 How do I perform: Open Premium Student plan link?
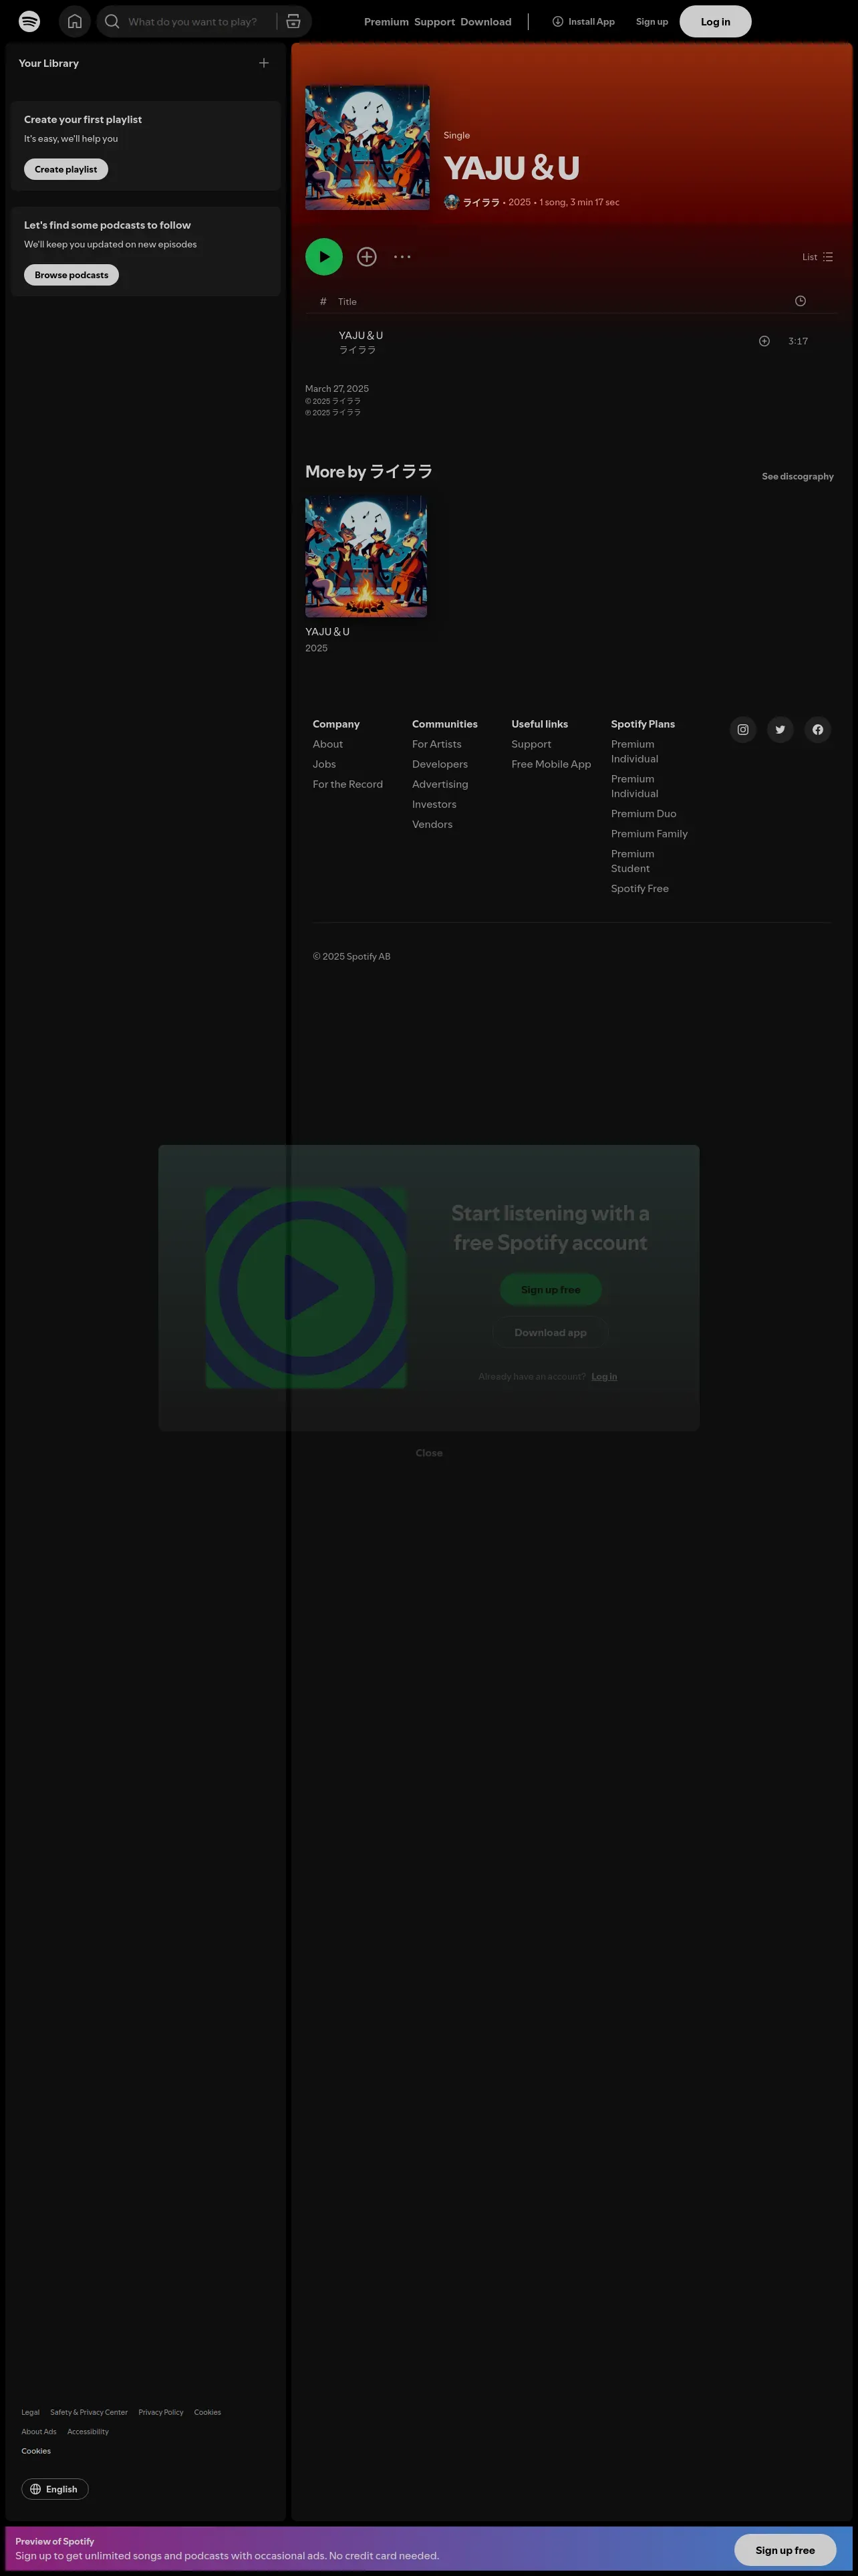633,861
